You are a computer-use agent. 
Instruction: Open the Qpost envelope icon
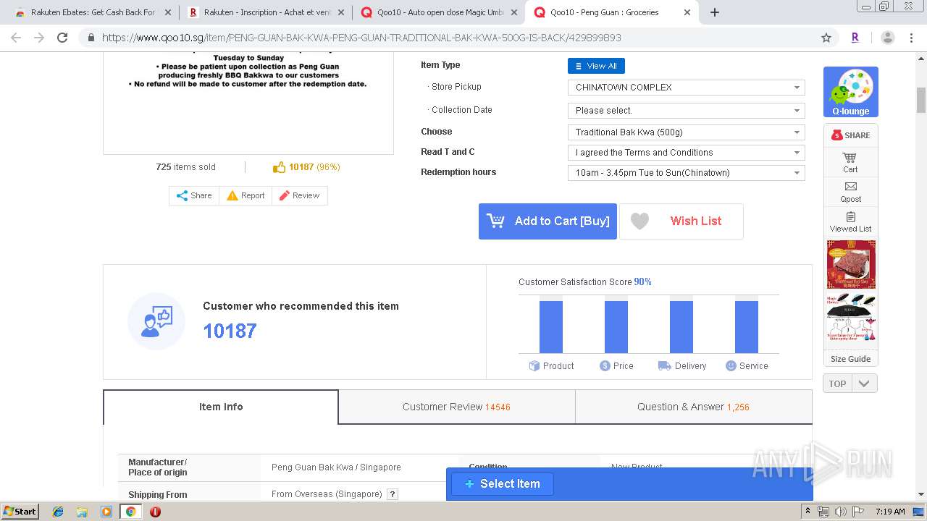850,192
